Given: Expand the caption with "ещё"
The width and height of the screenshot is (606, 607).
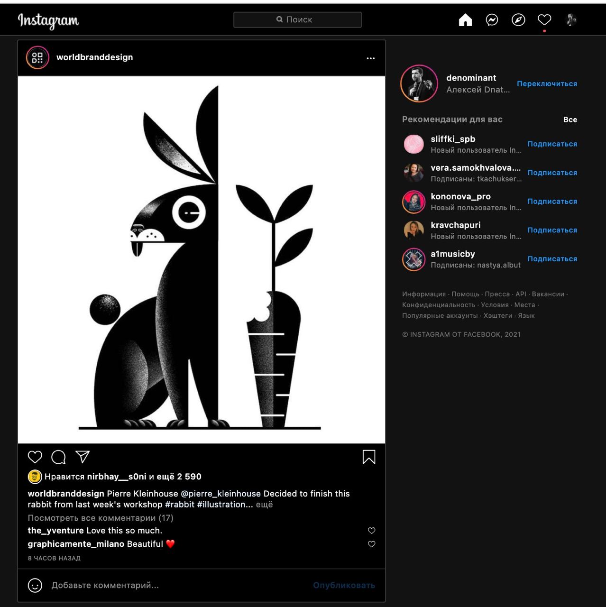Looking at the screenshot, I should tap(265, 505).
